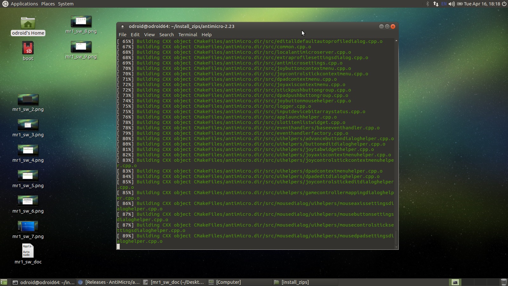The image size is (508, 286).
Task: Click the network connection indicator icon
Action: click(436, 4)
